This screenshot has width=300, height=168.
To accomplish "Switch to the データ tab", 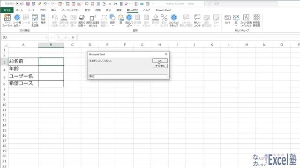I will [31, 10].
